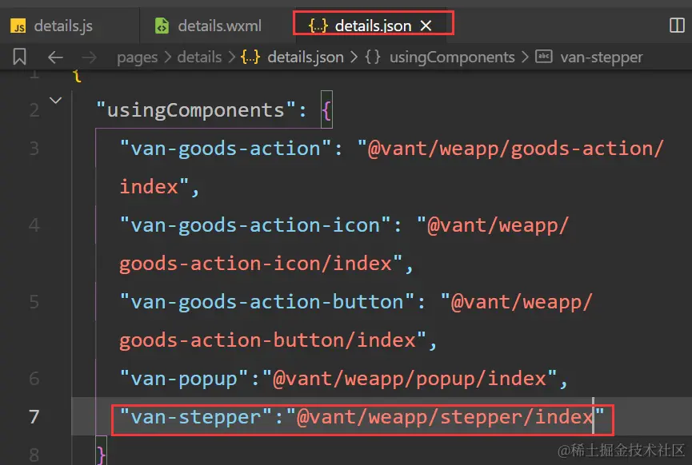Open the pages breadcrumb segment

[x=138, y=58]
